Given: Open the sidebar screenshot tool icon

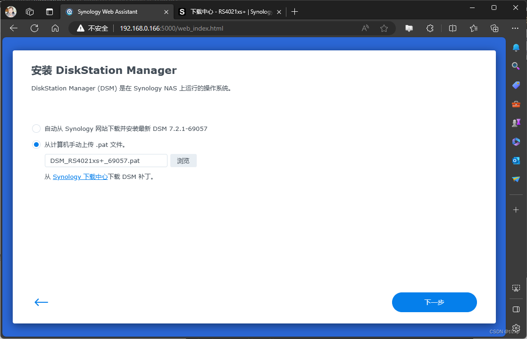Looking at the screenshot, I should [516, 288].
